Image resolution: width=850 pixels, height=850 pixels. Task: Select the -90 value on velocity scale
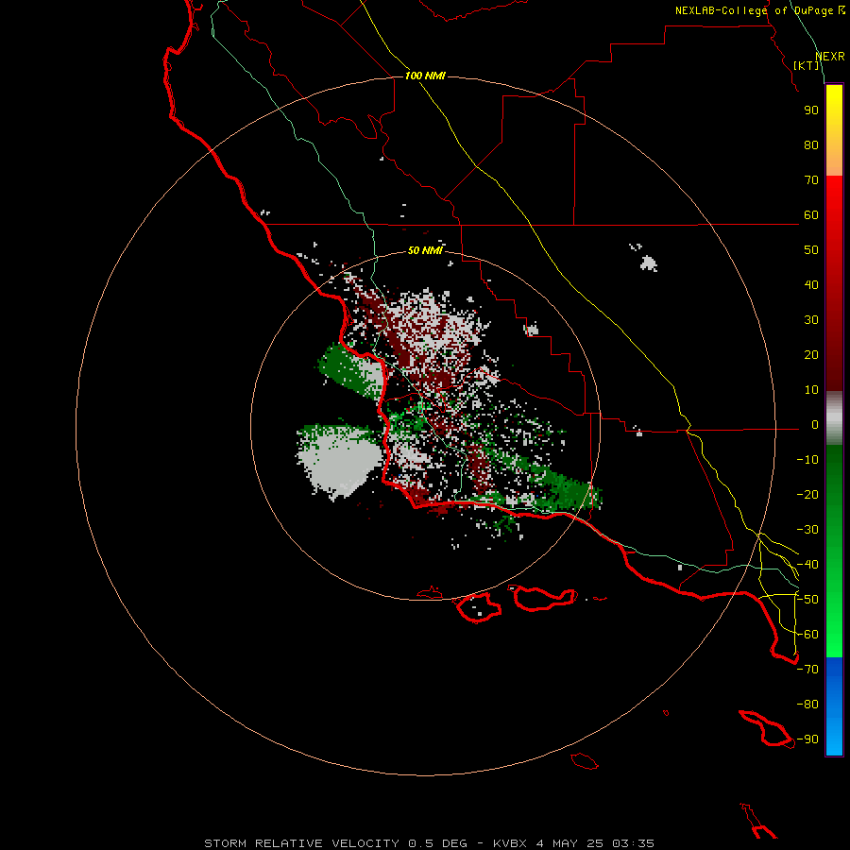(807, 739)
